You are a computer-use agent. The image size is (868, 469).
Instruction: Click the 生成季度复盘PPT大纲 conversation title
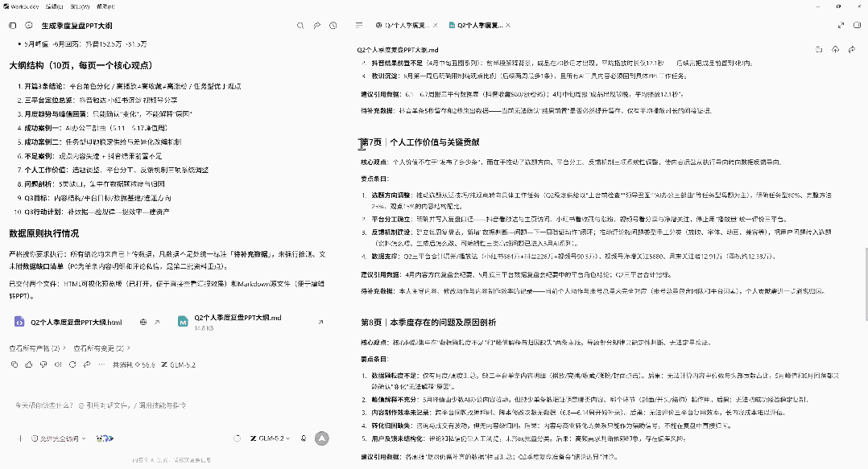[x=77, y=26]
